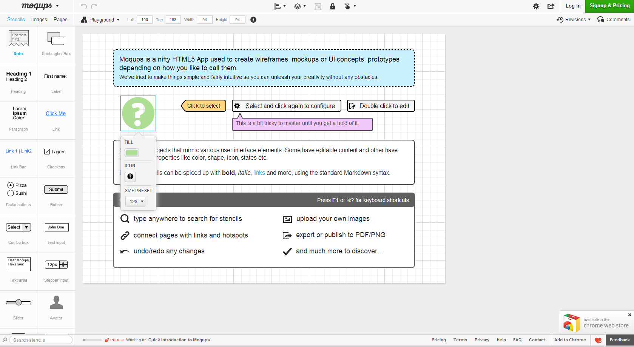Expand the Playground page dropdown
Viewport: 634px width, 347px height.
click(x=100, y=20)
